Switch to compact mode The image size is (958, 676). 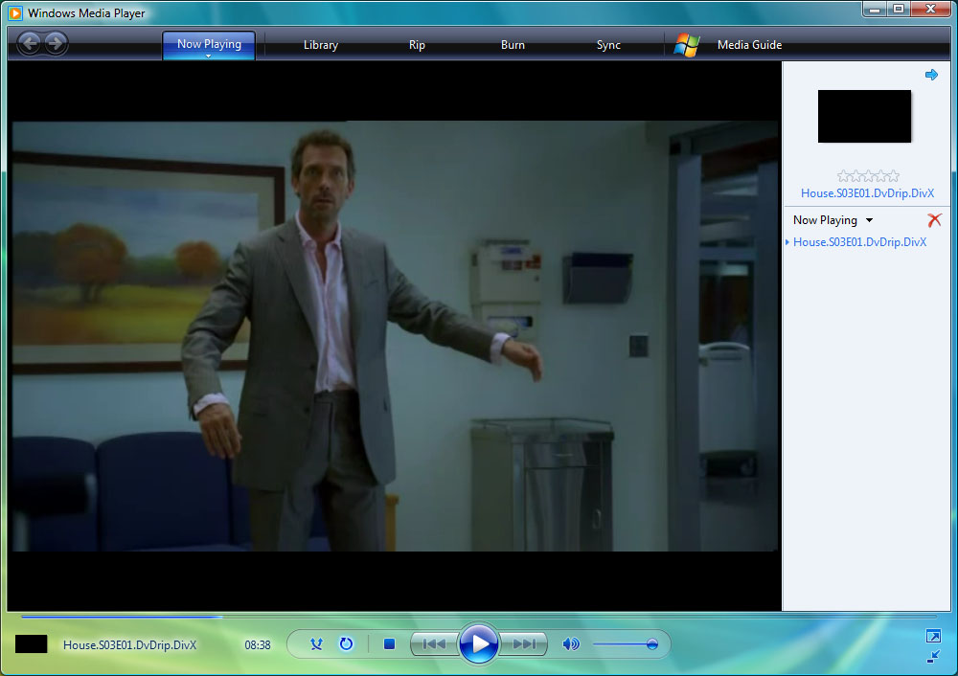tap(933, 657)
